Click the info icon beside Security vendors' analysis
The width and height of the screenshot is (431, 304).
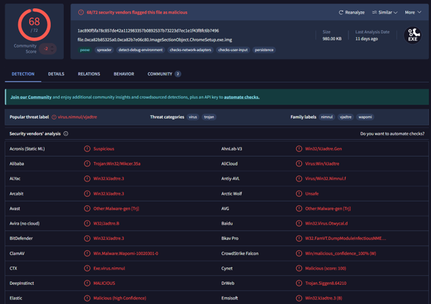tap(65, 134)
